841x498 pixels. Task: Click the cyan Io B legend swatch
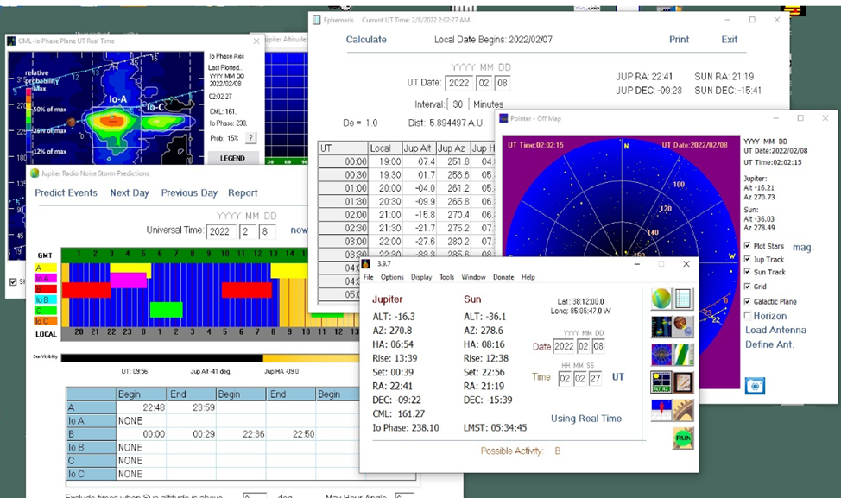coord(46,299)
